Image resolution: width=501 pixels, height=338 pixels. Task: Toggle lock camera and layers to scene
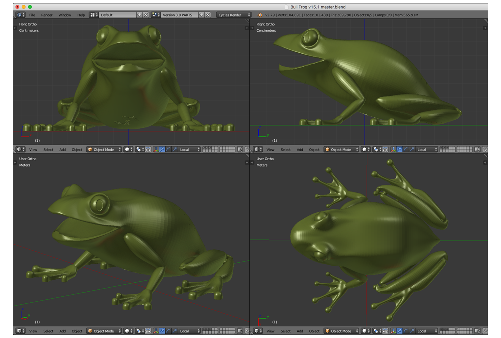(x=239, y=149)
